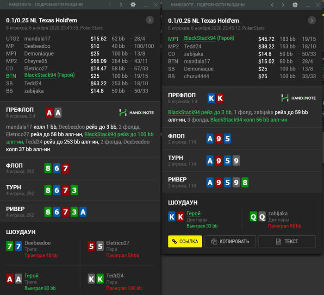Open settings gear in left hand window

pyautogui.click(x=133, y=5)
